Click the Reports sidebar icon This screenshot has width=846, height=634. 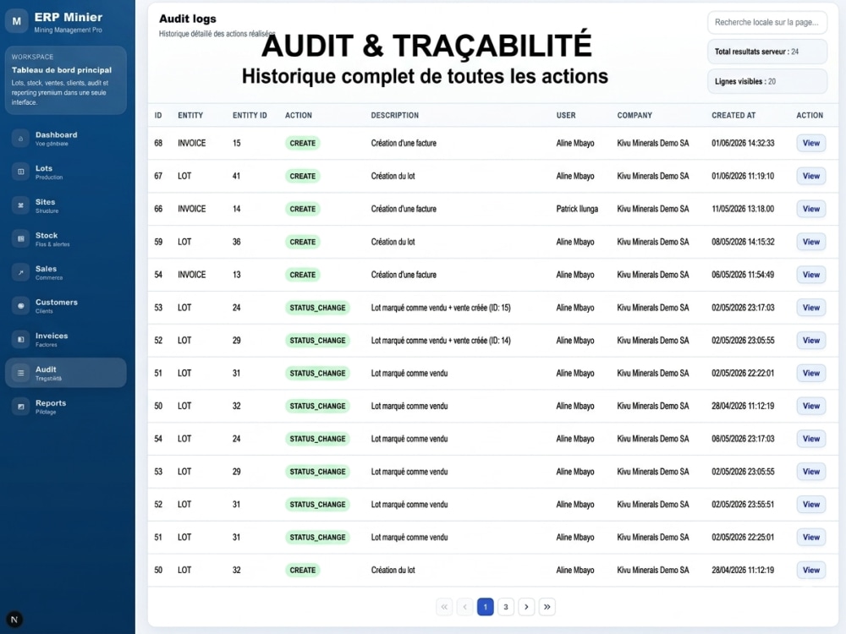tap(20, 407)
